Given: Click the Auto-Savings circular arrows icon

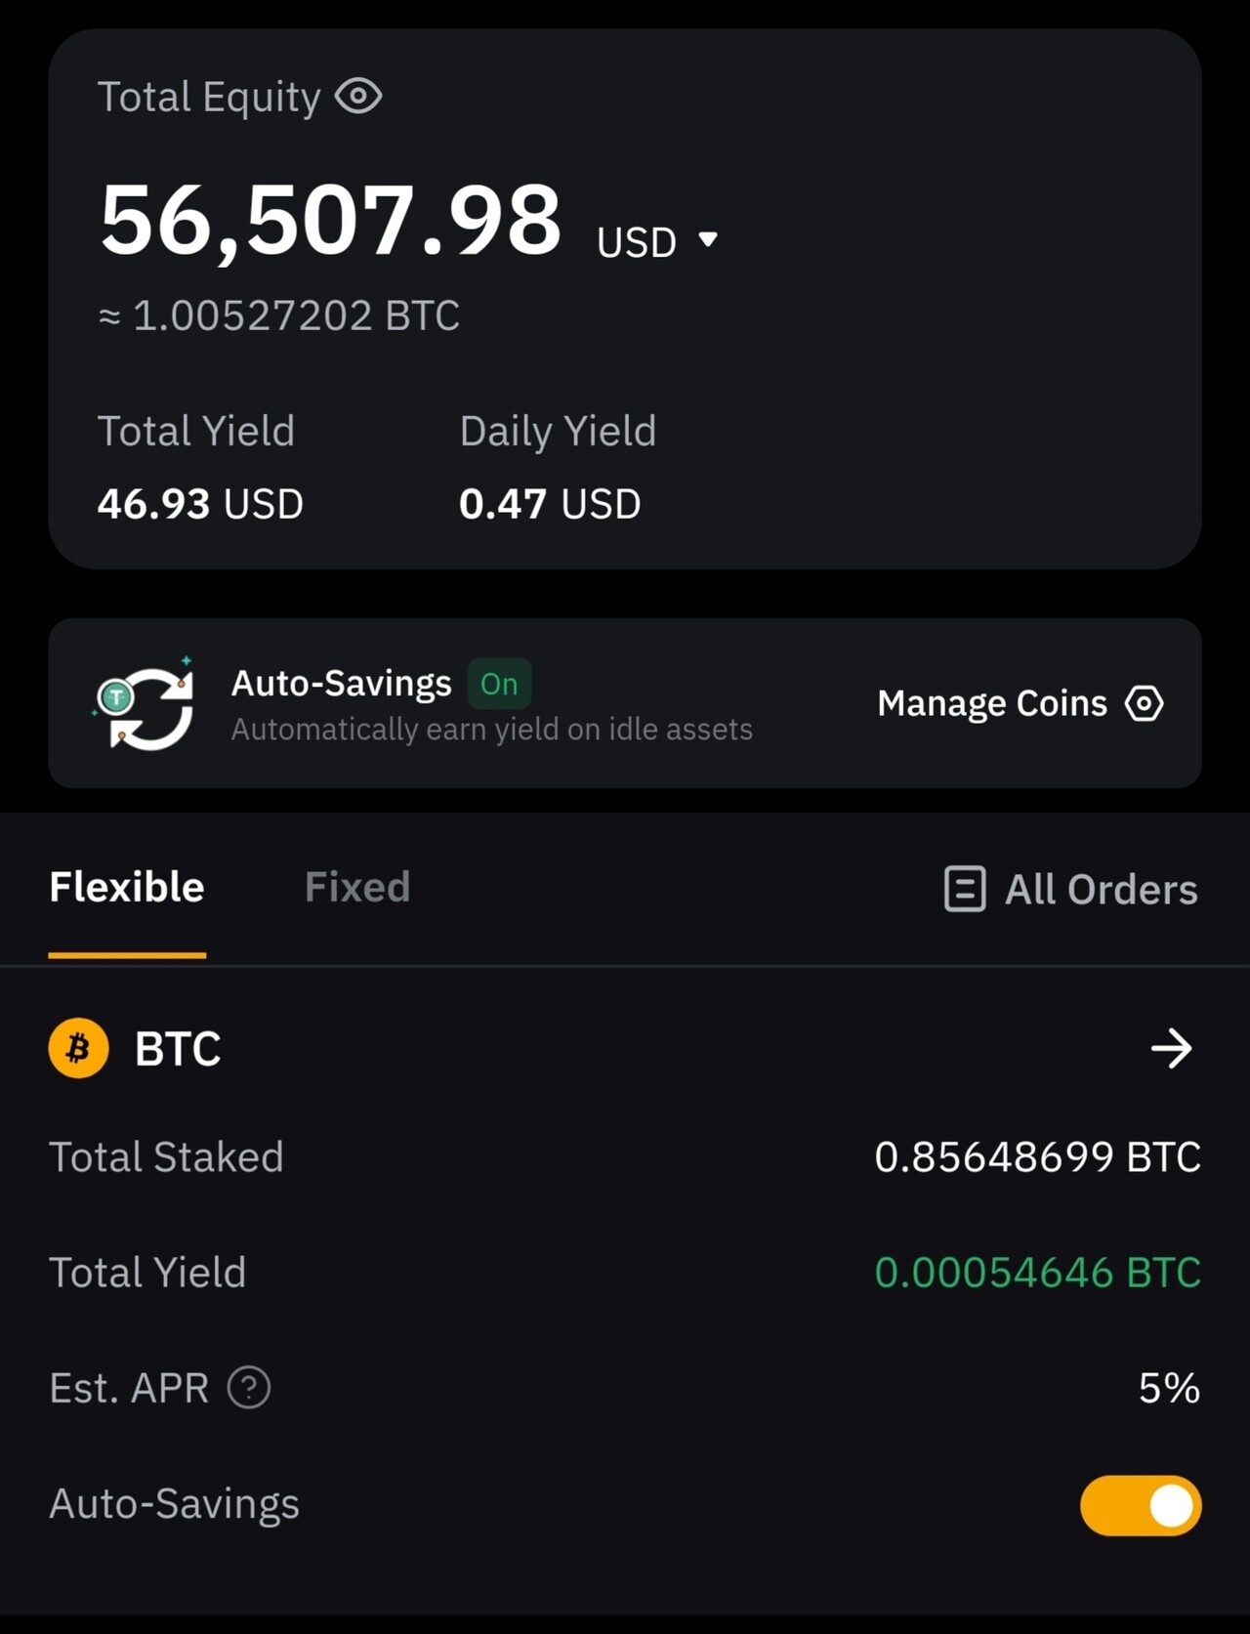Looking at the screenshot, I should pyautogui.click(x=146, y=705).
